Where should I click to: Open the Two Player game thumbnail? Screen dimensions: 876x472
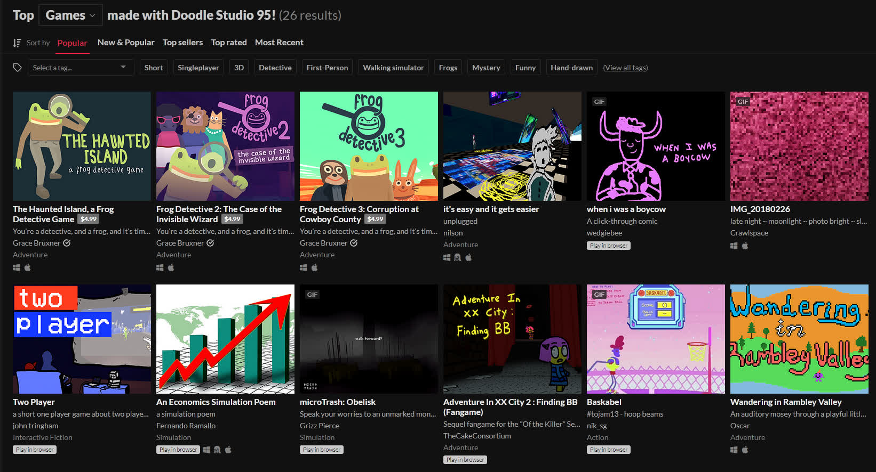(82, 339)
